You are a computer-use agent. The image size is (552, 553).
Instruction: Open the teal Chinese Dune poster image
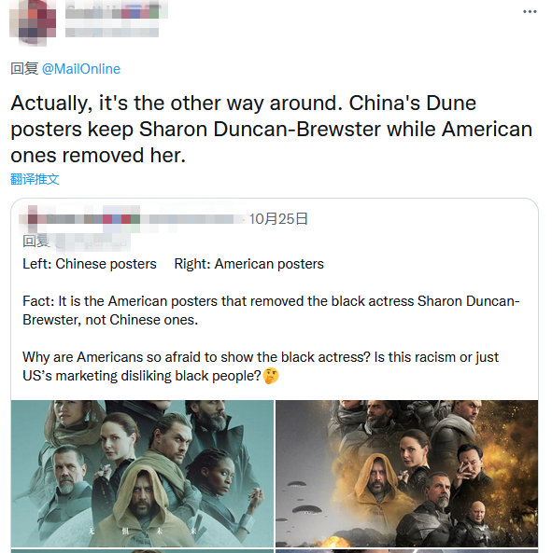(x=142, y=474)
